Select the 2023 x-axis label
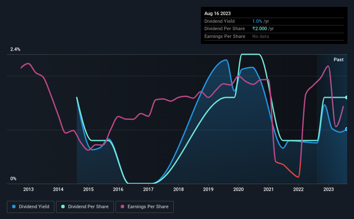The height and width of the screenshot is (219, 354). [329, 189]
